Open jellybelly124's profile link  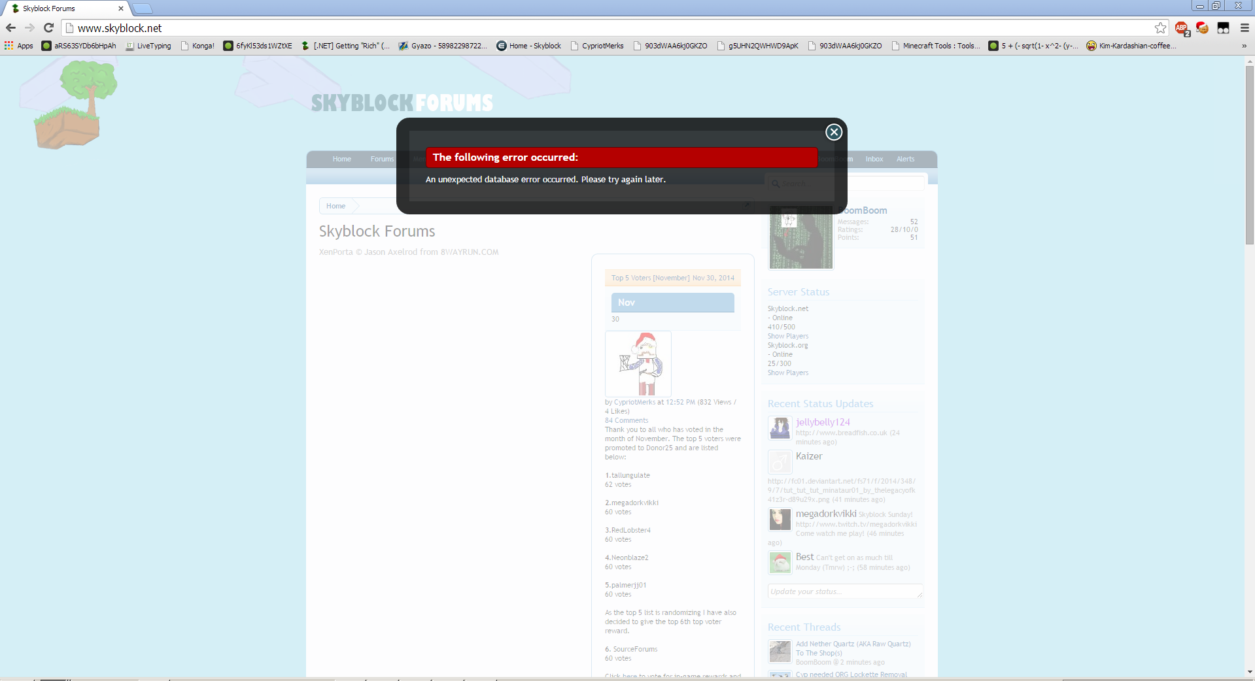click(823, 422)
